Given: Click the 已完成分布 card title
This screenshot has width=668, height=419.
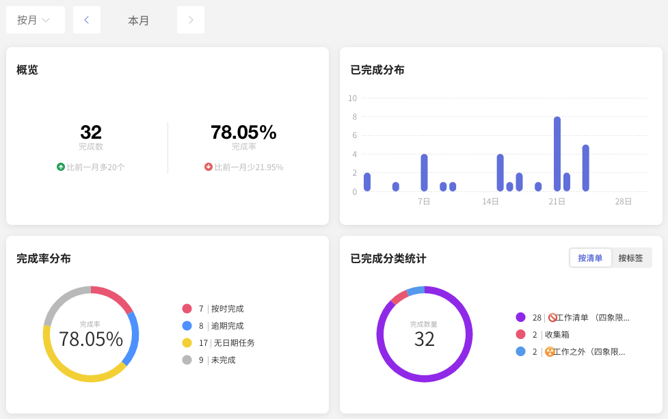Looking at the screenshot, I should pyautogui.click(x=377, y=70).
